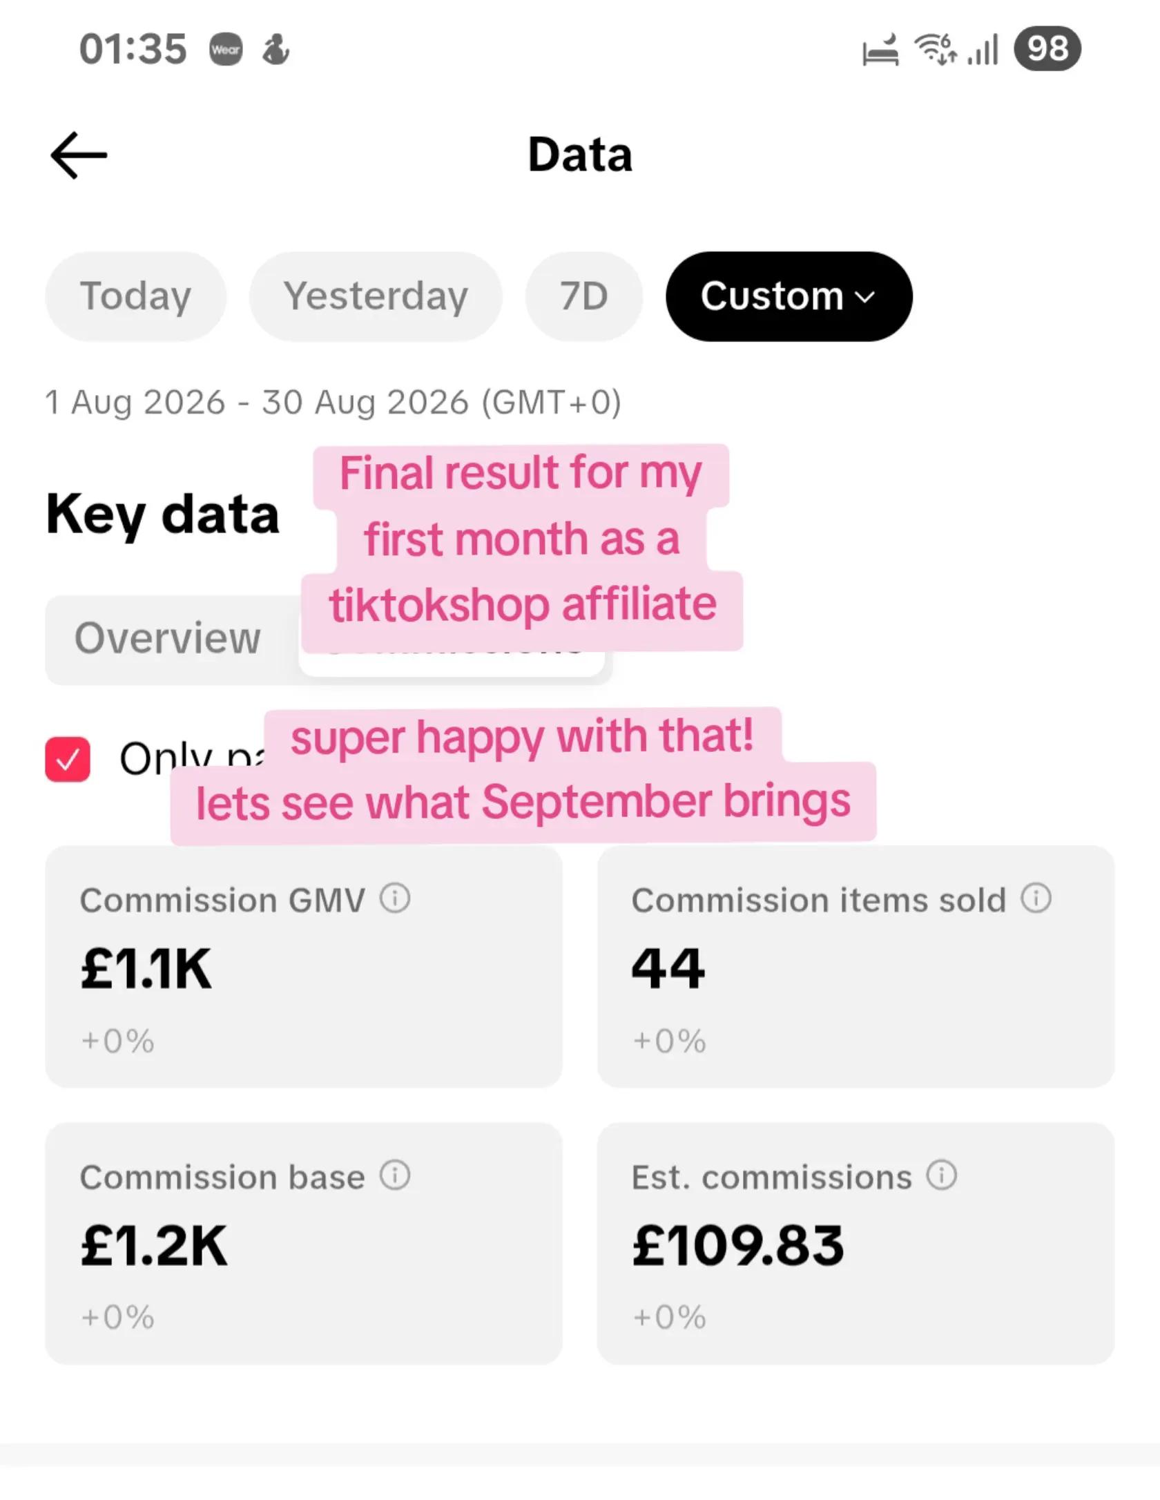Open Commission base info icon
This screenshot has width=1160, height=1500.
pos(395,1175)
